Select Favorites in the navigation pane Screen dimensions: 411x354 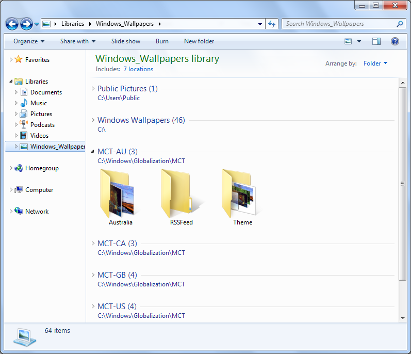click(x=37, y=60)
